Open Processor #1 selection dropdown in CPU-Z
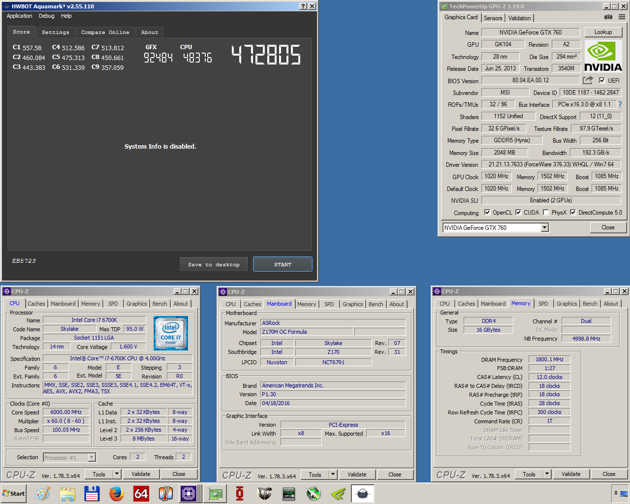This screenshot has height=504, width=630. [69, 458]
